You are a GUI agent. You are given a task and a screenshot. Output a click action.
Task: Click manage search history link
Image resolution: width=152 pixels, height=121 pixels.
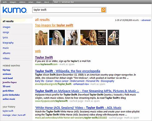[x=7, y=115]
